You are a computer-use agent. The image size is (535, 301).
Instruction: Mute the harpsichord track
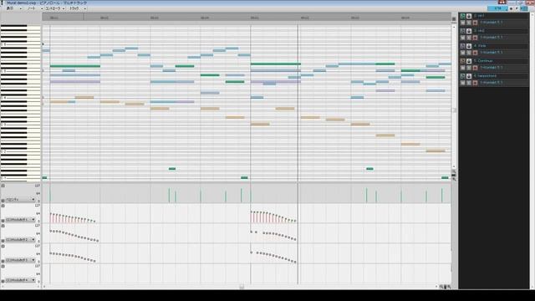pyautogui.click(x=462, y=83)
